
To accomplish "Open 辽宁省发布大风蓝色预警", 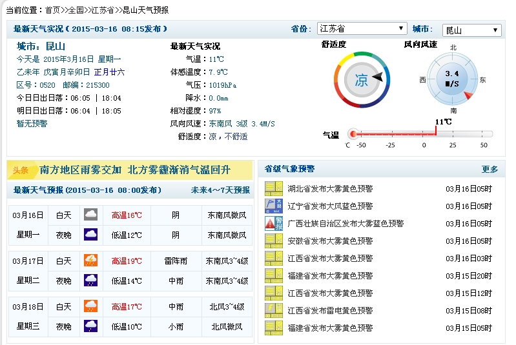I will tap(330, 206).
